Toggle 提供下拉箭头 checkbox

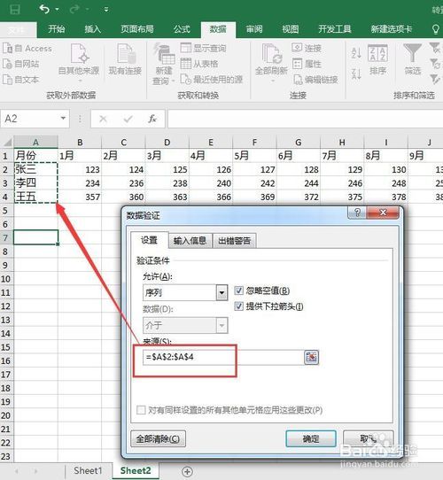pos(238,306)
